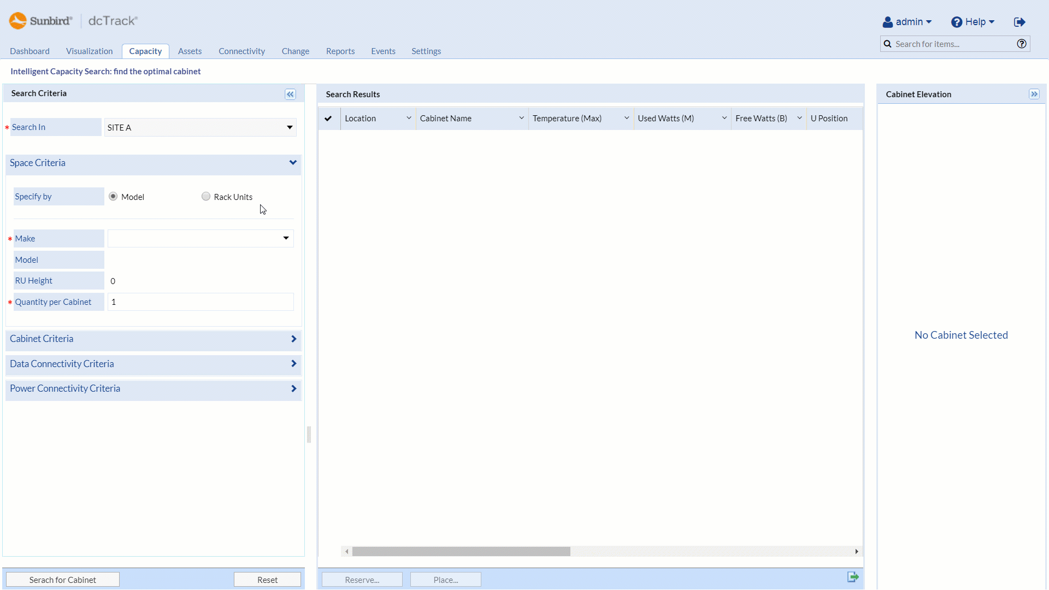The height and width of the screenshot is (590, 1049).
Task: Click the Reset button
Action: 267,580
